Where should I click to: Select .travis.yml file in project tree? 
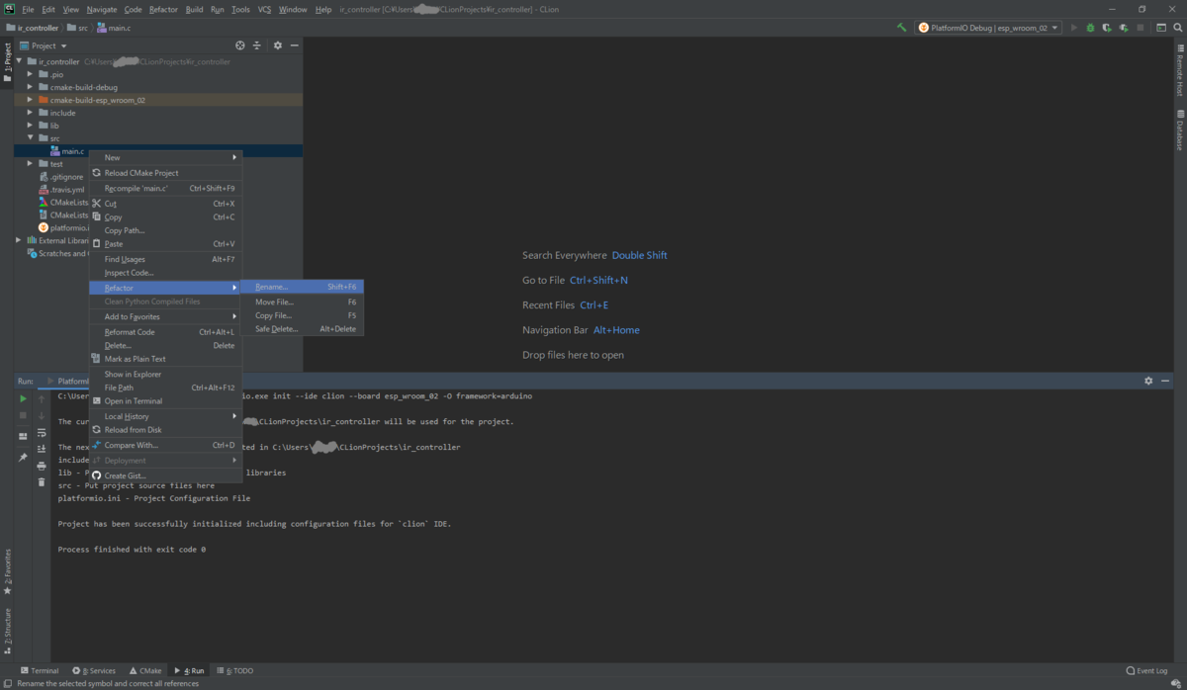(x=61, y=190)
